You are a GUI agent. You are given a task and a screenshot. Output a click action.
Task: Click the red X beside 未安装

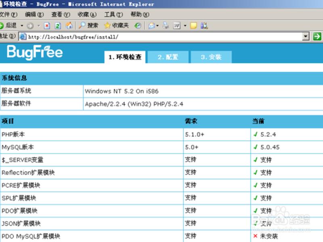click(x=256, y=236)
